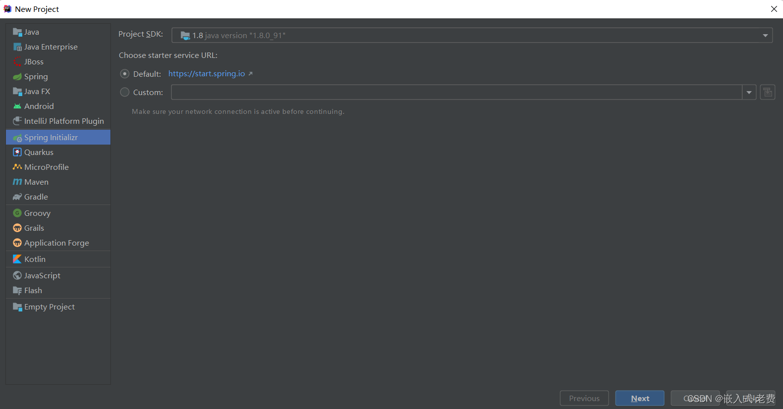This screenshot has height=409, width=783.
Task: Click the Spring Initializr icon
Action: (17, 138)
